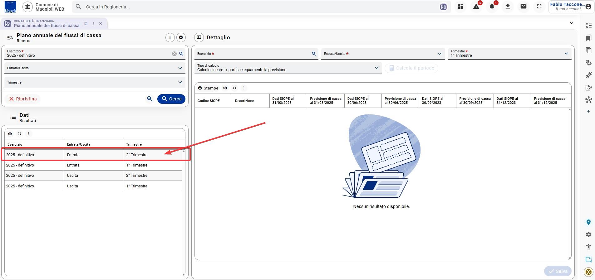Click the location pin icon in right sidebar
This screenshot has height=280, width=595.
[588, 222]
